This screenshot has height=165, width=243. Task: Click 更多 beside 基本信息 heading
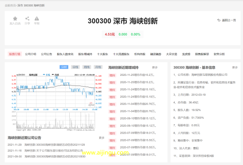tap(235, 67)
